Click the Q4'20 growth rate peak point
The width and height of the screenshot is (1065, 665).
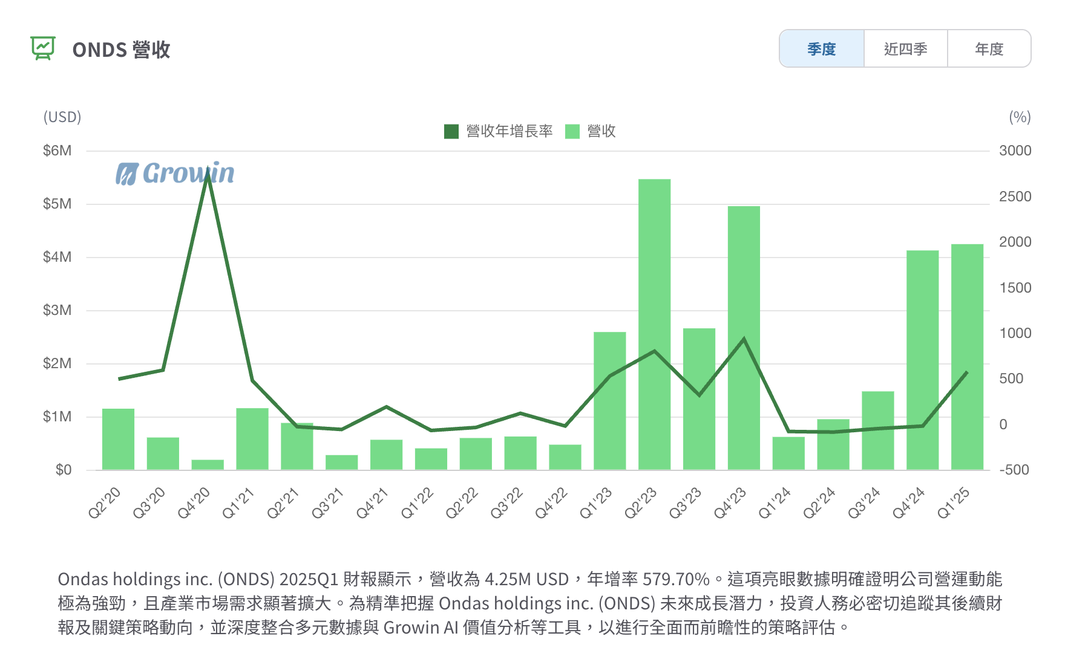coord(208,174)
